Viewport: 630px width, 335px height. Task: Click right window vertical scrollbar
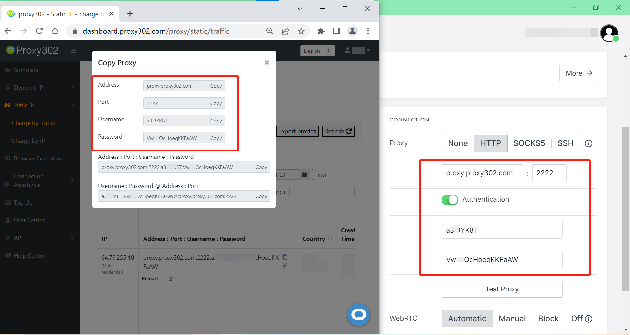626,210
